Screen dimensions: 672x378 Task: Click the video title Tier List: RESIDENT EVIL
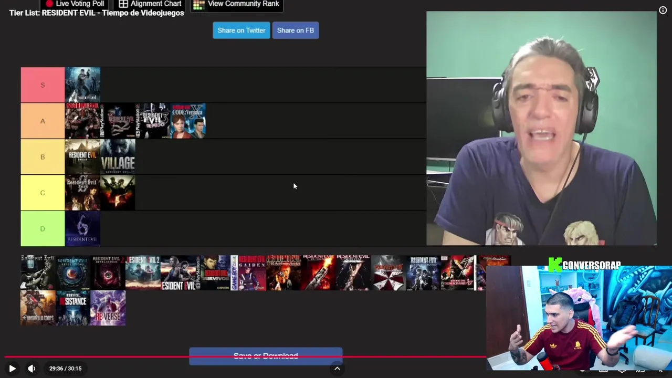(x=97, y=13)
